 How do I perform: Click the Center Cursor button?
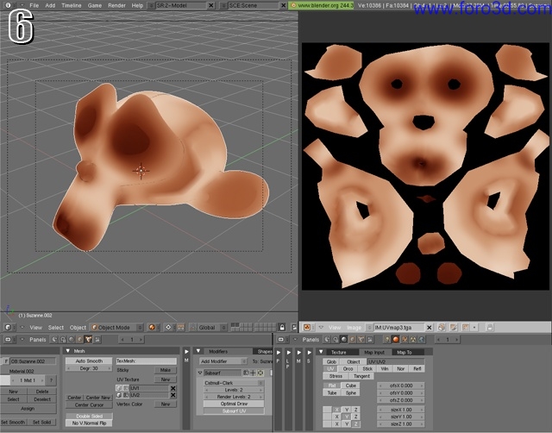pos(89,405)
